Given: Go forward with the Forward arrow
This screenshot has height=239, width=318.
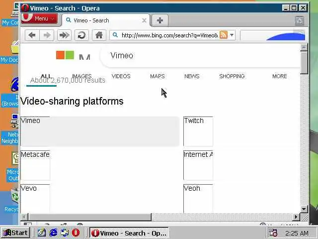Looking at the screenshot, I should 47,35.
